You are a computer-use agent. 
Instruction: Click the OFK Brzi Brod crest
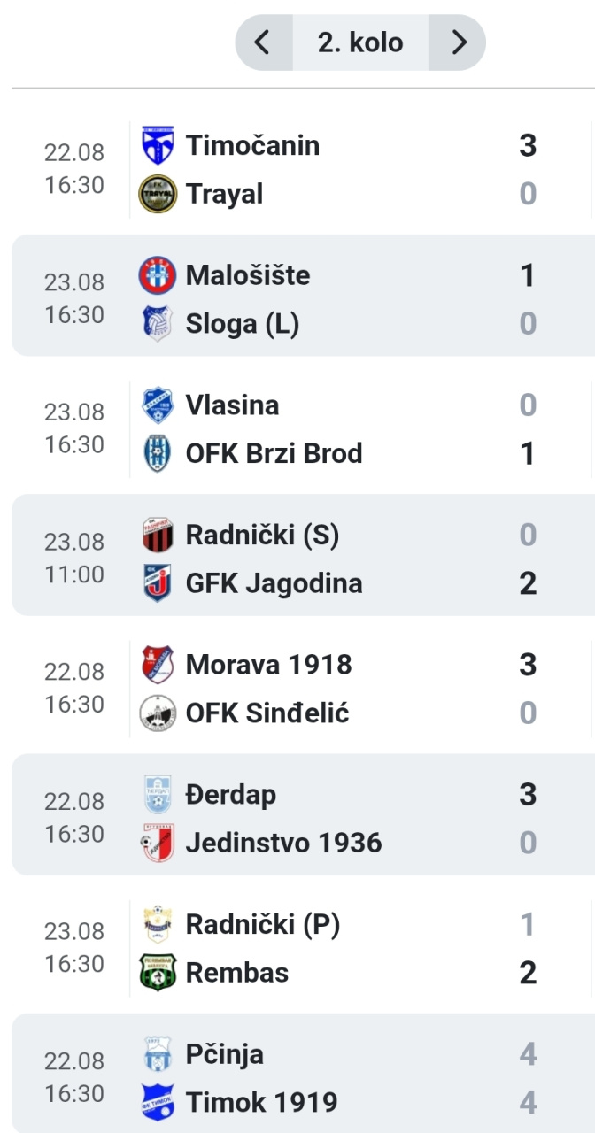point(158,454)
